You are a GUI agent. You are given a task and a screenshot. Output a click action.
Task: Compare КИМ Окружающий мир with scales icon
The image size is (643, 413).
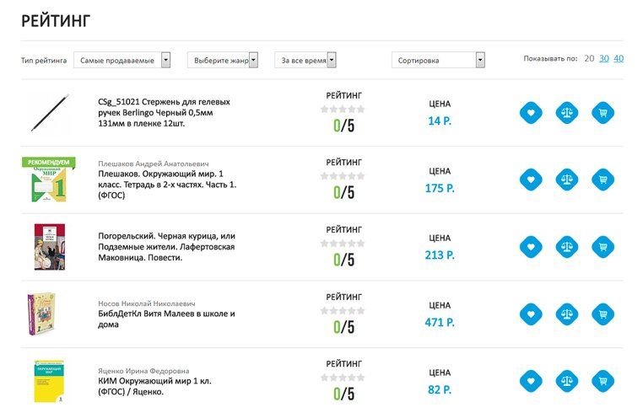point(567,381)
